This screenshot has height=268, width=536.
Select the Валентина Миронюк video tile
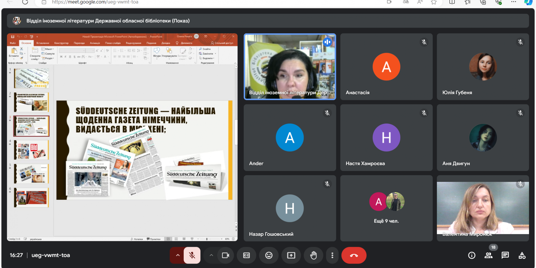[483, 208]
